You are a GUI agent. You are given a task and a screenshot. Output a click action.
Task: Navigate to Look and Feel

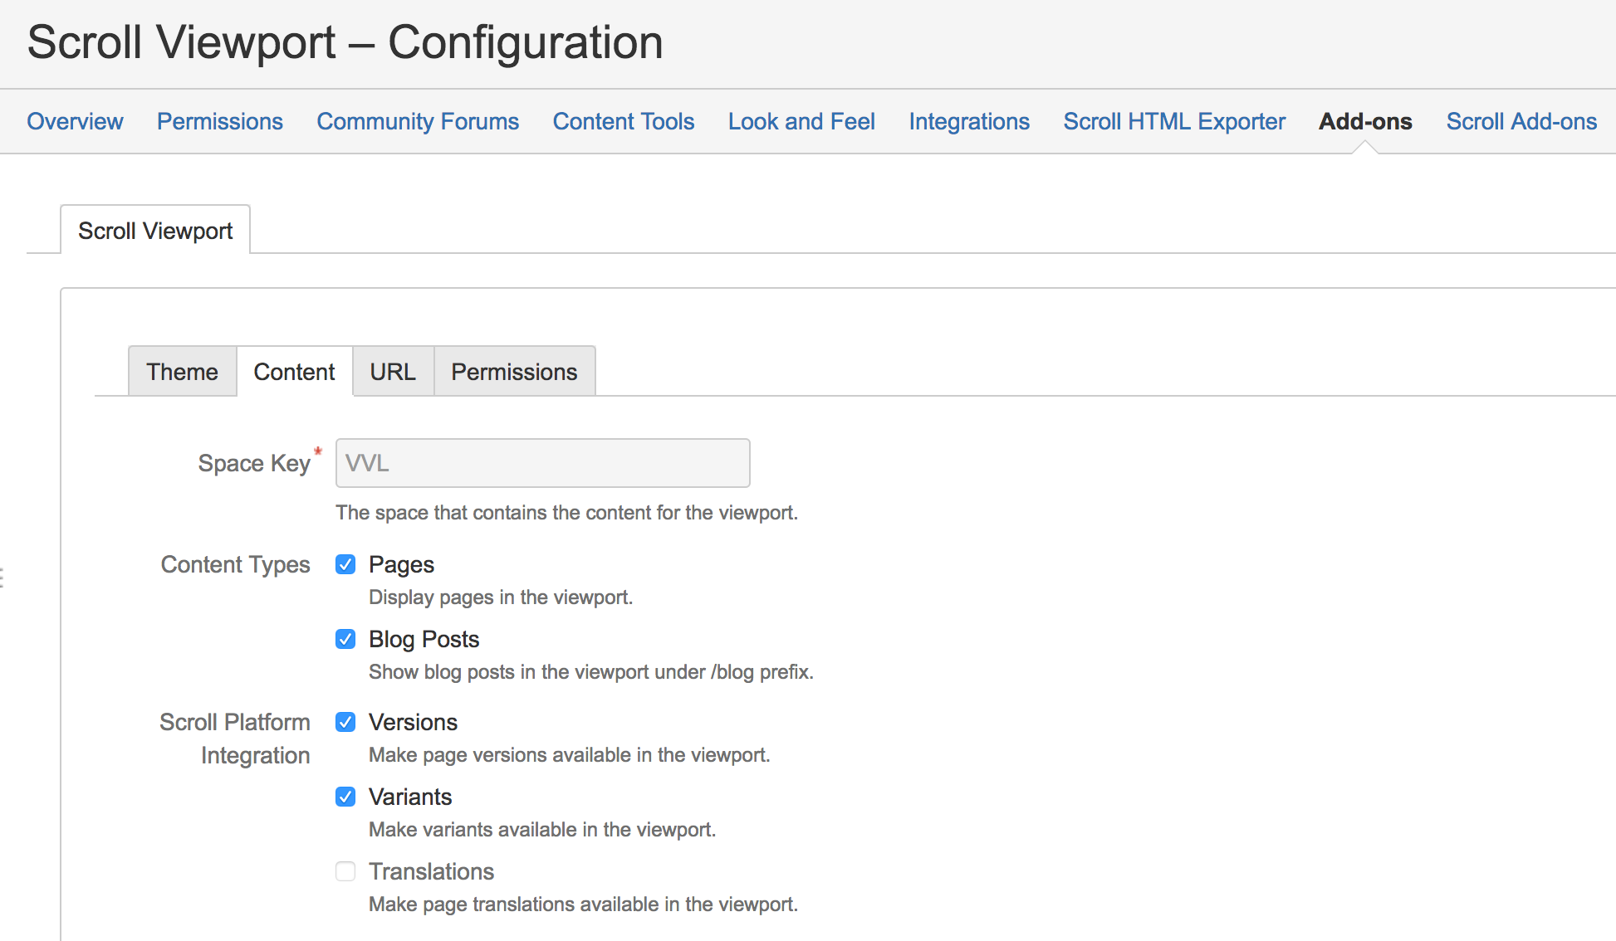[x=801, y=121]
